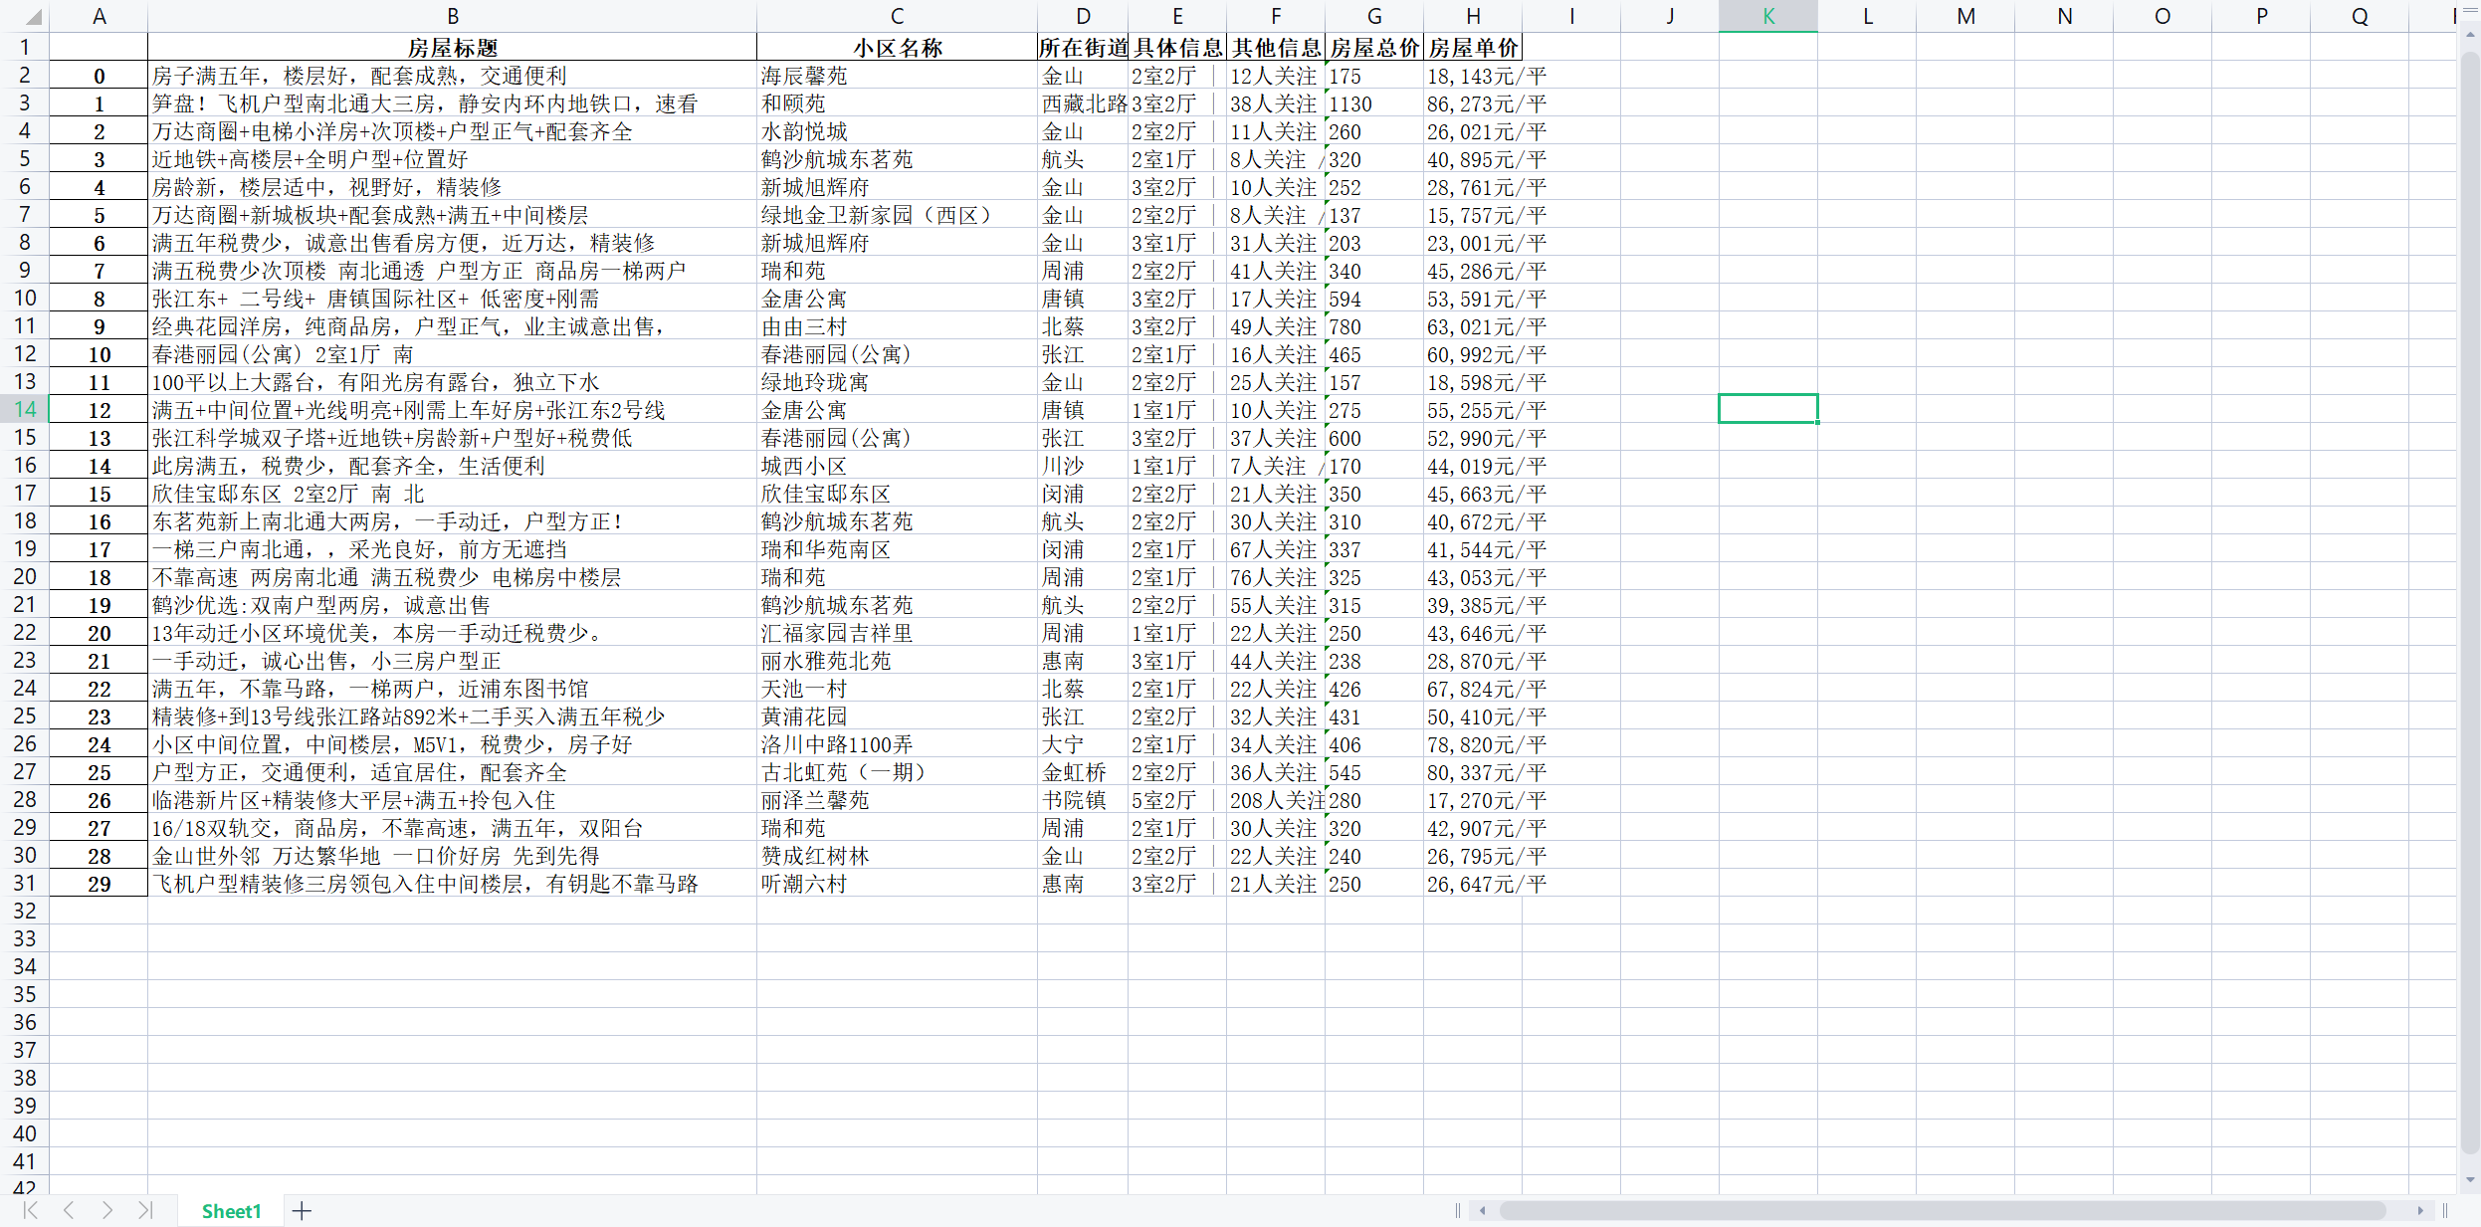Jump to the last sheet arrow
2481x1227 pixels.
[x=145, y=1210]
